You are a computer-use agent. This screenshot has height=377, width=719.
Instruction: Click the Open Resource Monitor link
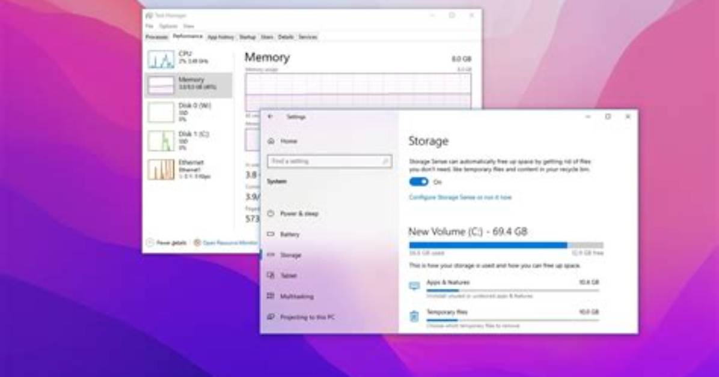[x=226, y=243]
